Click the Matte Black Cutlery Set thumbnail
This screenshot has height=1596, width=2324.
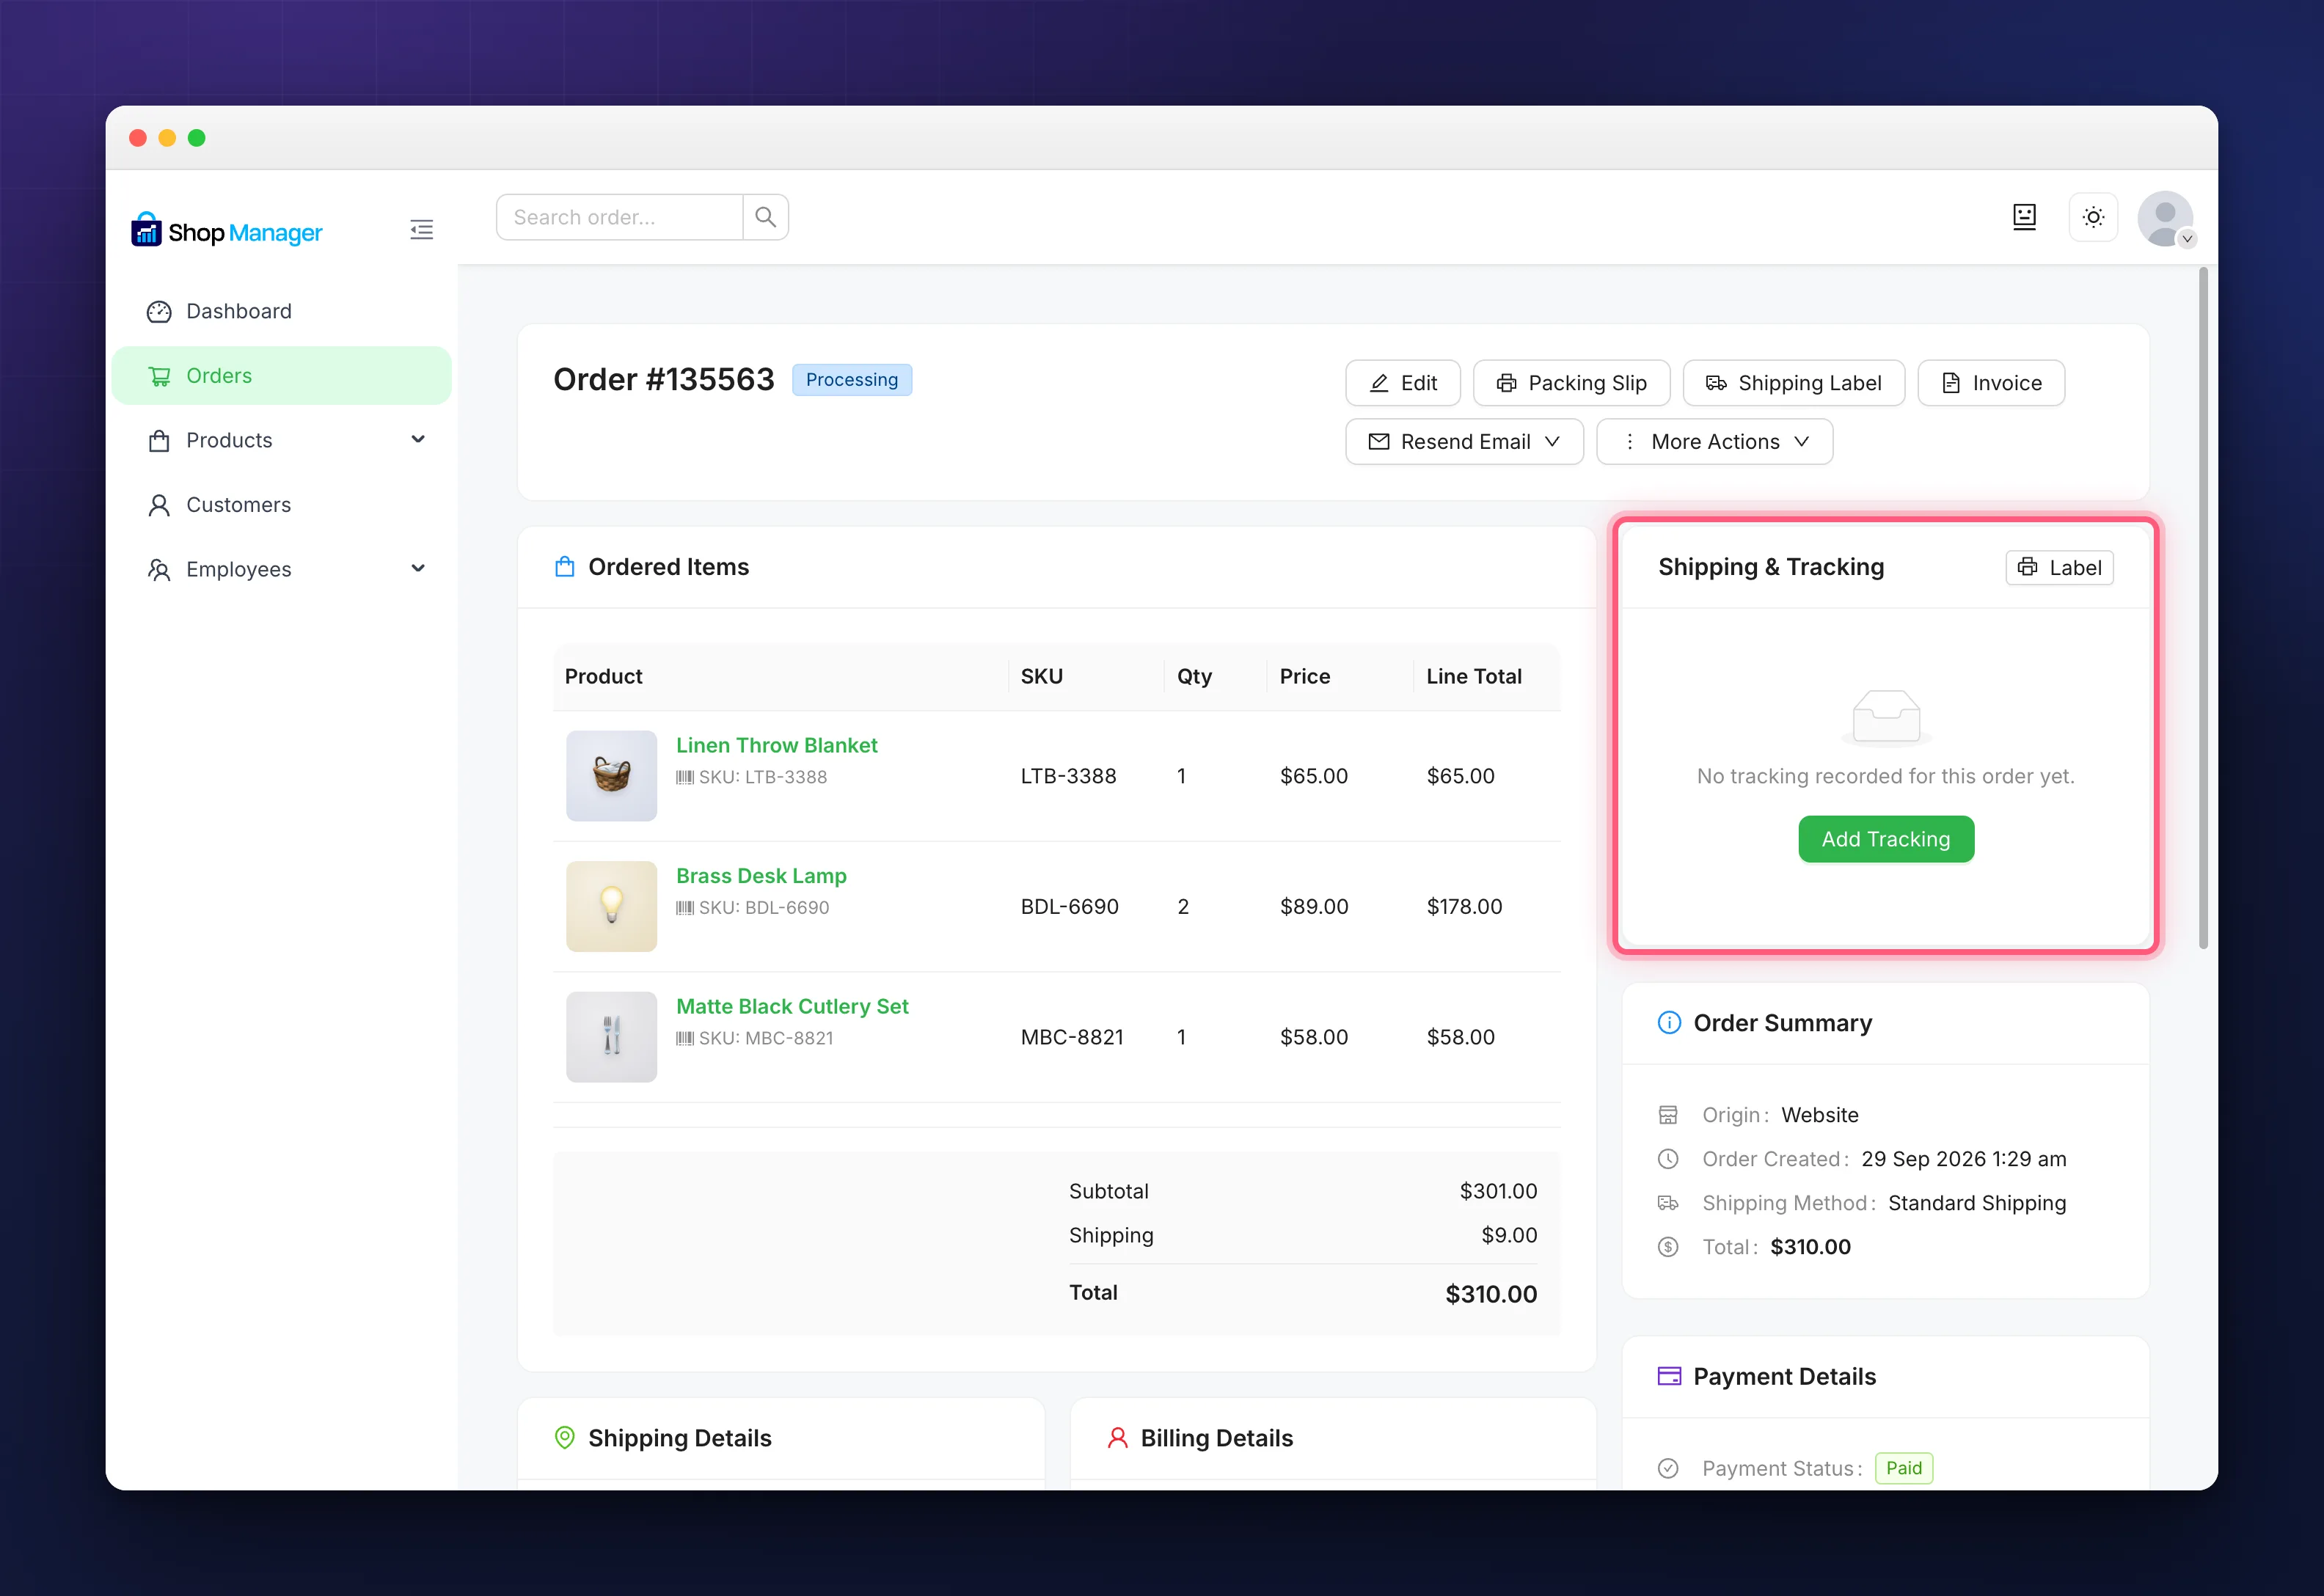click(x=611, y=1037)
